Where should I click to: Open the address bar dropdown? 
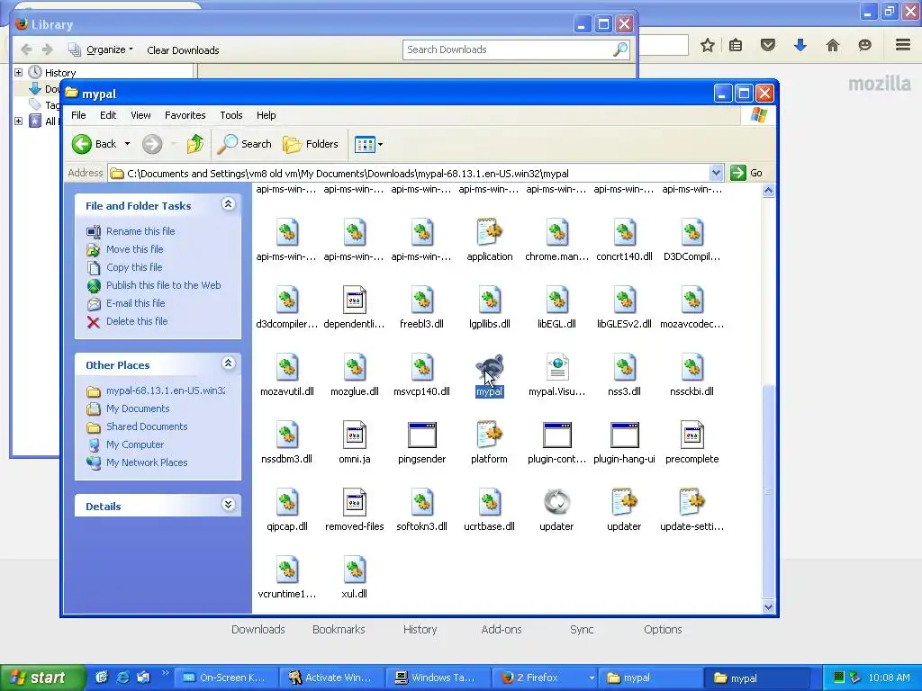[x=716, y=173]
